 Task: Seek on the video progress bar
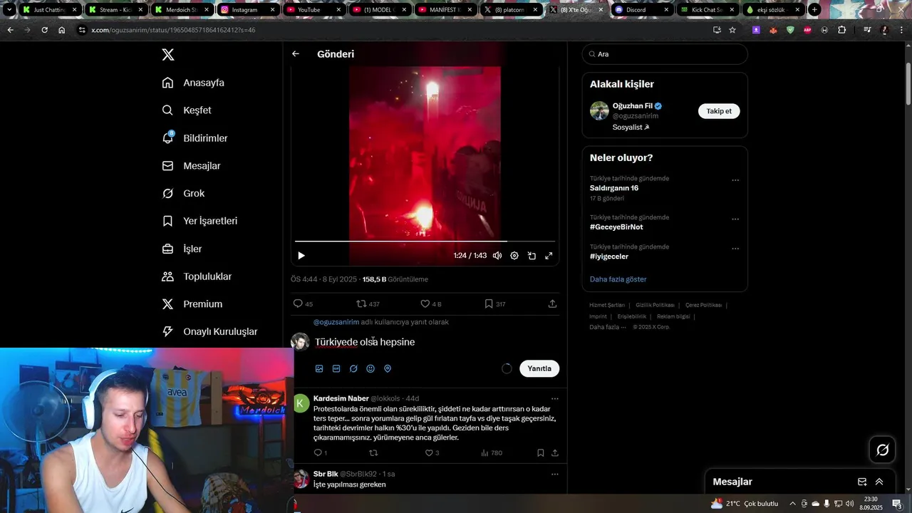(425, 242)
